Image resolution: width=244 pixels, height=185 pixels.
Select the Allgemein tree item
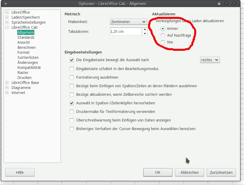26,33
